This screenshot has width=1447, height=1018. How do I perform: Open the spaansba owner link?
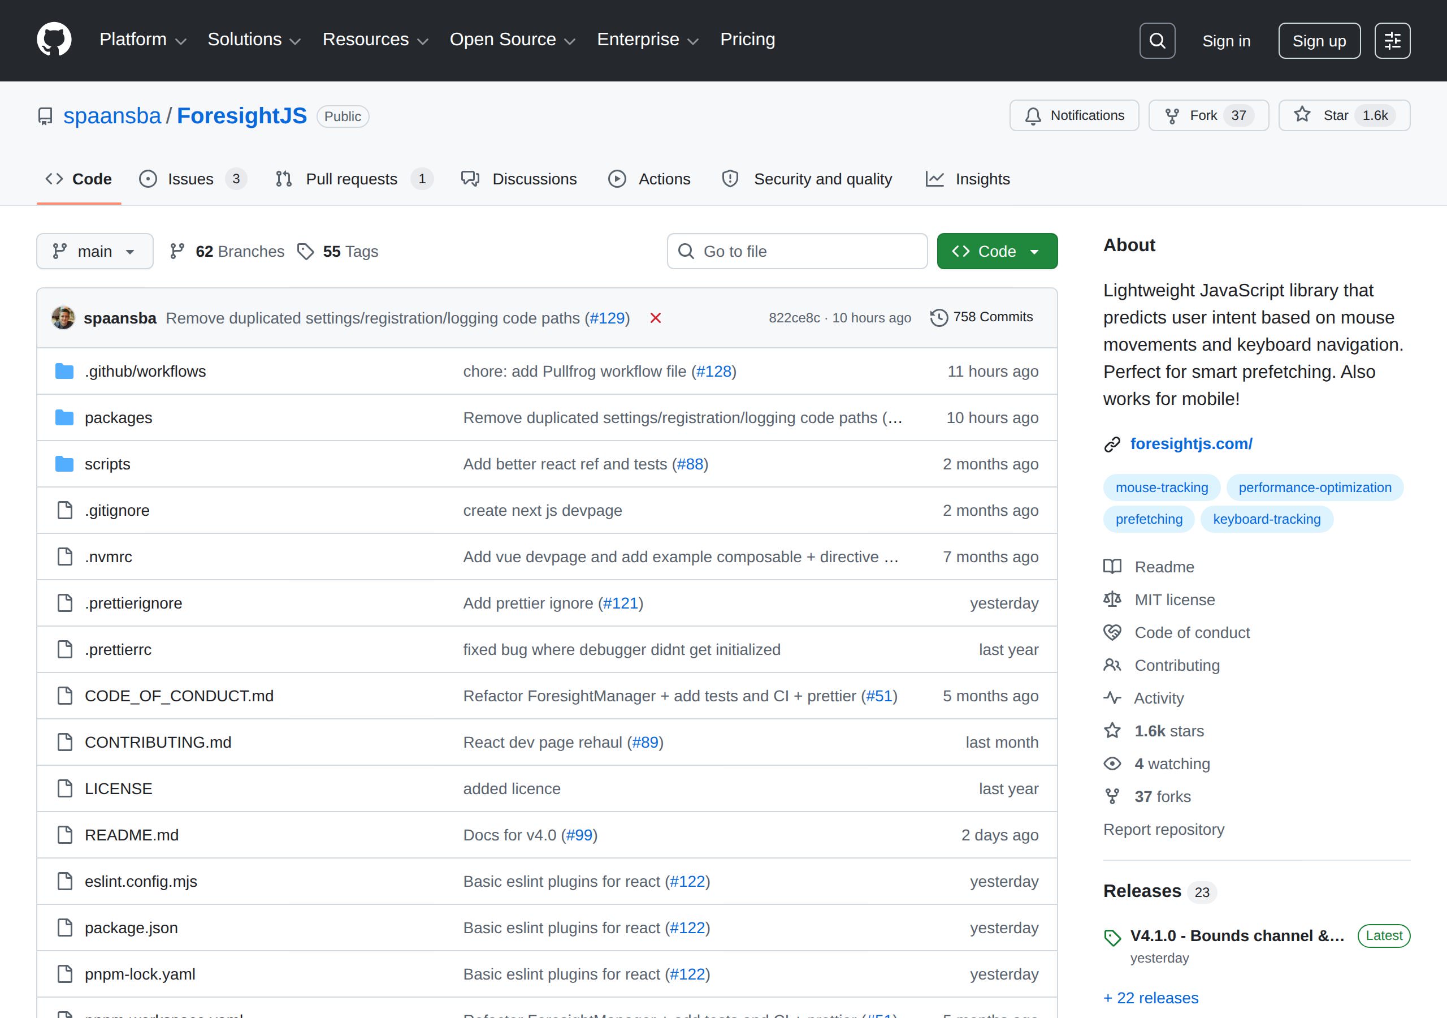click(112, 116)
